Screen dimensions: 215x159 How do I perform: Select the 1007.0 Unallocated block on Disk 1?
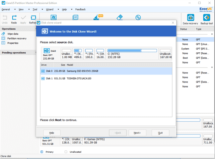click(x=77, y=141)
